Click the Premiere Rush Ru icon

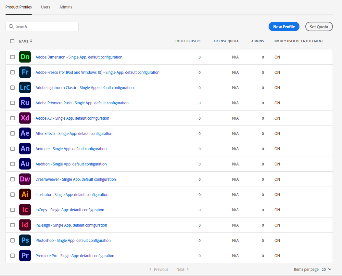[25, 103]
